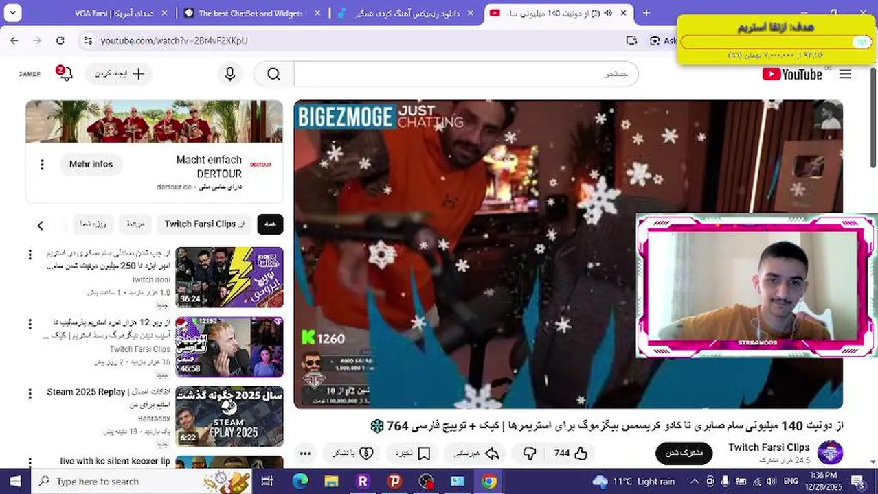The width and height of the screenshot is (878, 494).
Task: Click the YouTube logo
Action: pos(792,74)
